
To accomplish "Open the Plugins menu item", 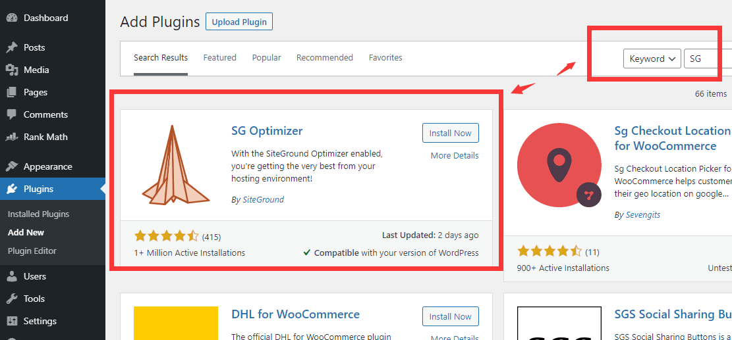I will (x=53, y=189).
